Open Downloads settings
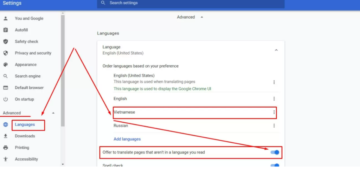Image resolution: width=360 pixels, height=170 pixels. click(x=25, y=136)
